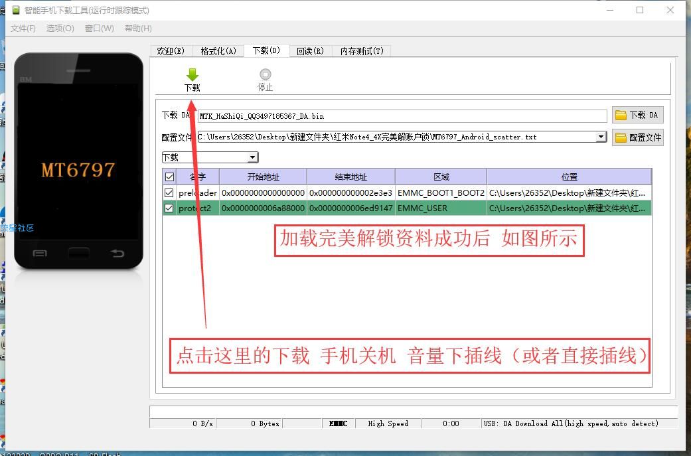The image size is (691, 456).
Task: Switch to the 内存测试(T) tab
Action: (x=362, y=51)
